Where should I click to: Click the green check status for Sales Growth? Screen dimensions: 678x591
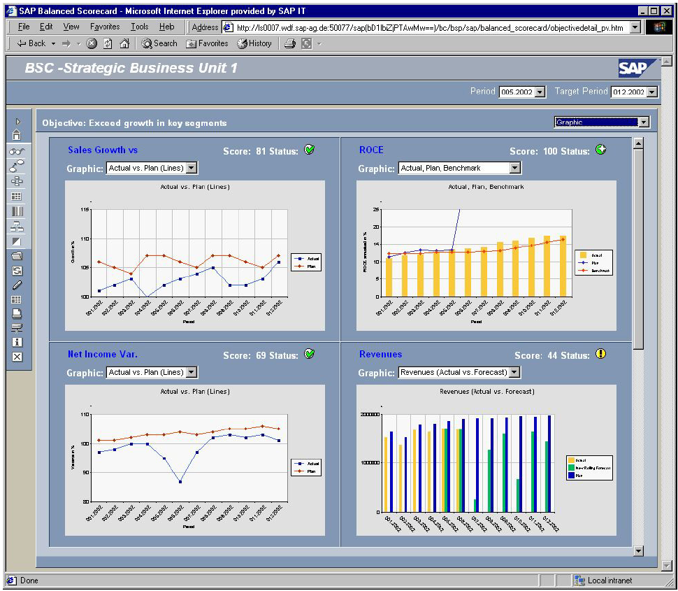click(x=310, y=150)
